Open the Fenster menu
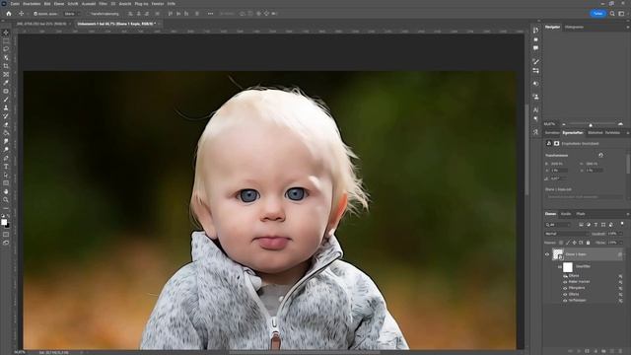Viewport: 631px width, 355px height. pos(158,4)
